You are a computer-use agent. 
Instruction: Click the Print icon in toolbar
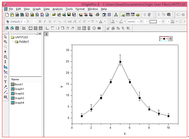click(98, 15)
